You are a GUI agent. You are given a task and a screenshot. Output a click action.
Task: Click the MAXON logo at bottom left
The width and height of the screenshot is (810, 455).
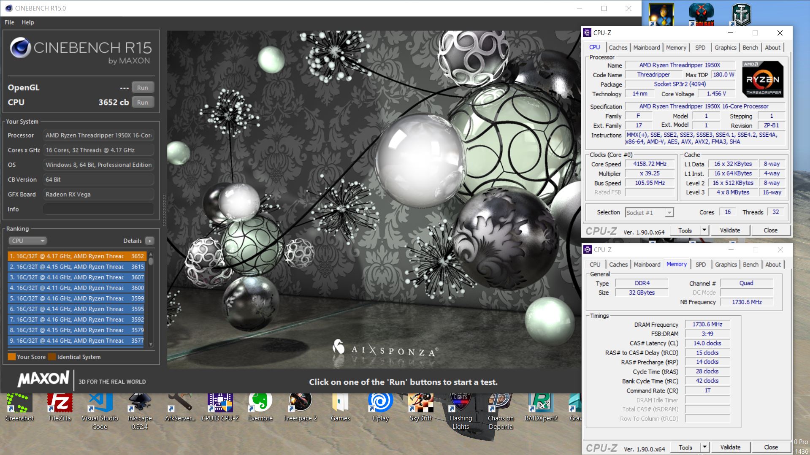tap(43, 379)
